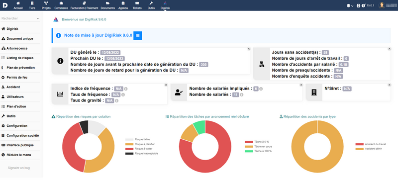Open Interface publique in sidebar
398x187 pixels.
[x=18, y=145]
